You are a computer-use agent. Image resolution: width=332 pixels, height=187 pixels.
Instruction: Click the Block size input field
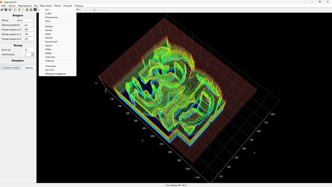click(x=29, y=50)
